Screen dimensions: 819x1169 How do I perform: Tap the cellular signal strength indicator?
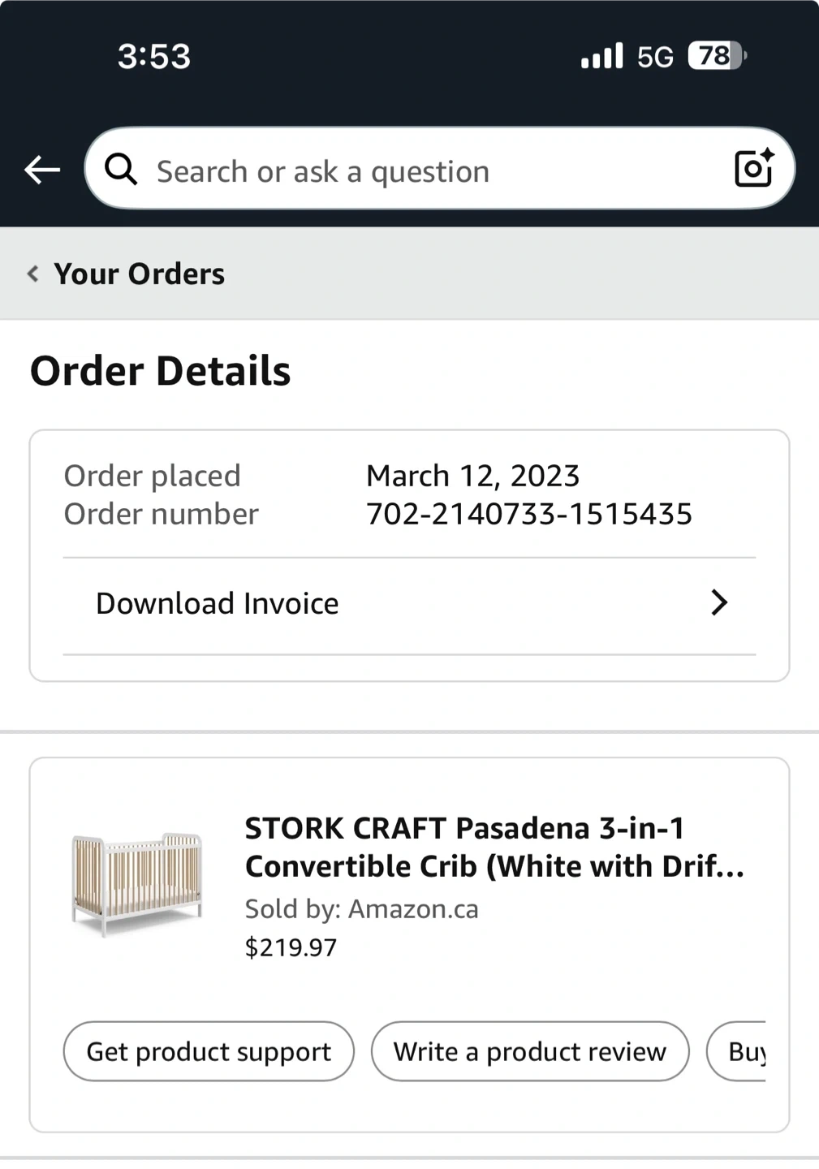(601, 56)
